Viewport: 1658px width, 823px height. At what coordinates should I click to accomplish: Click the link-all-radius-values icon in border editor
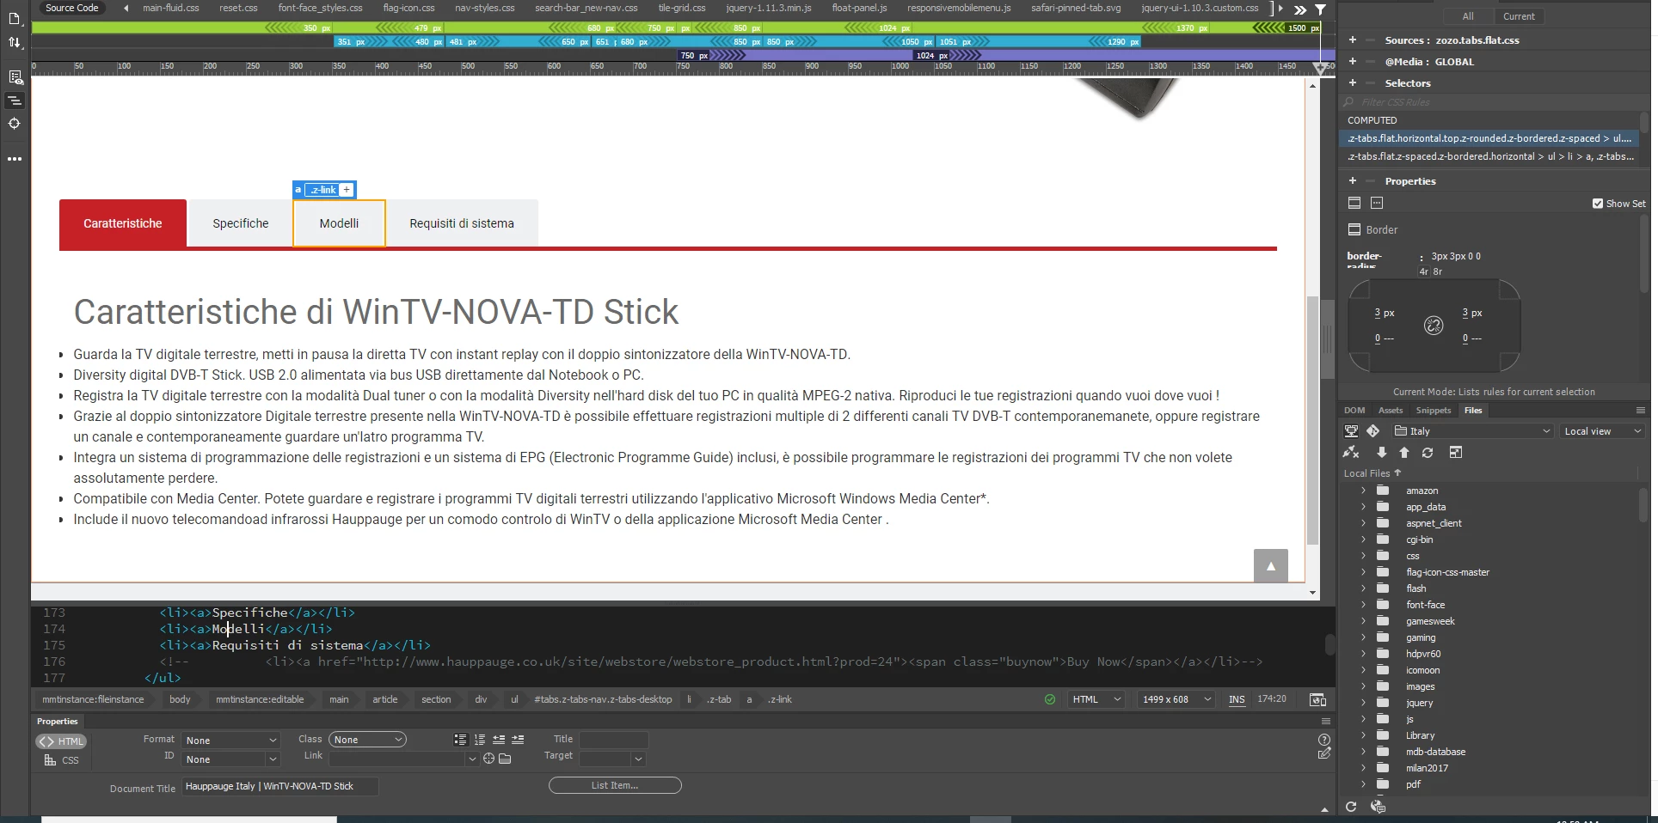click(1434, 326)
